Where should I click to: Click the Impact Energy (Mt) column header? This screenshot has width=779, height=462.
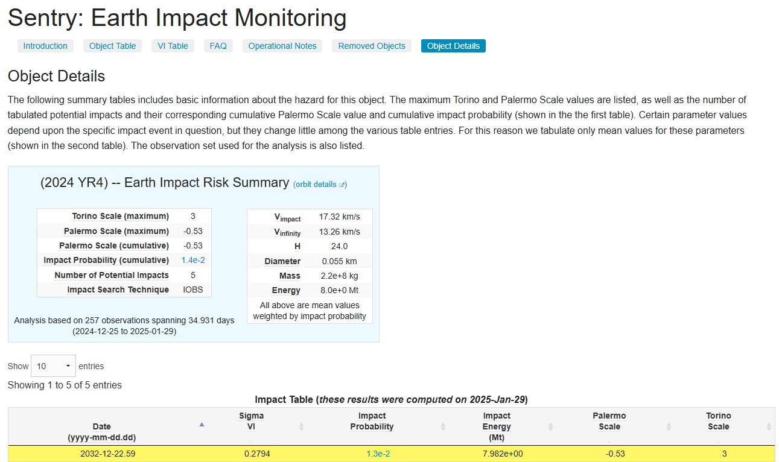click(x=497, y=426)
